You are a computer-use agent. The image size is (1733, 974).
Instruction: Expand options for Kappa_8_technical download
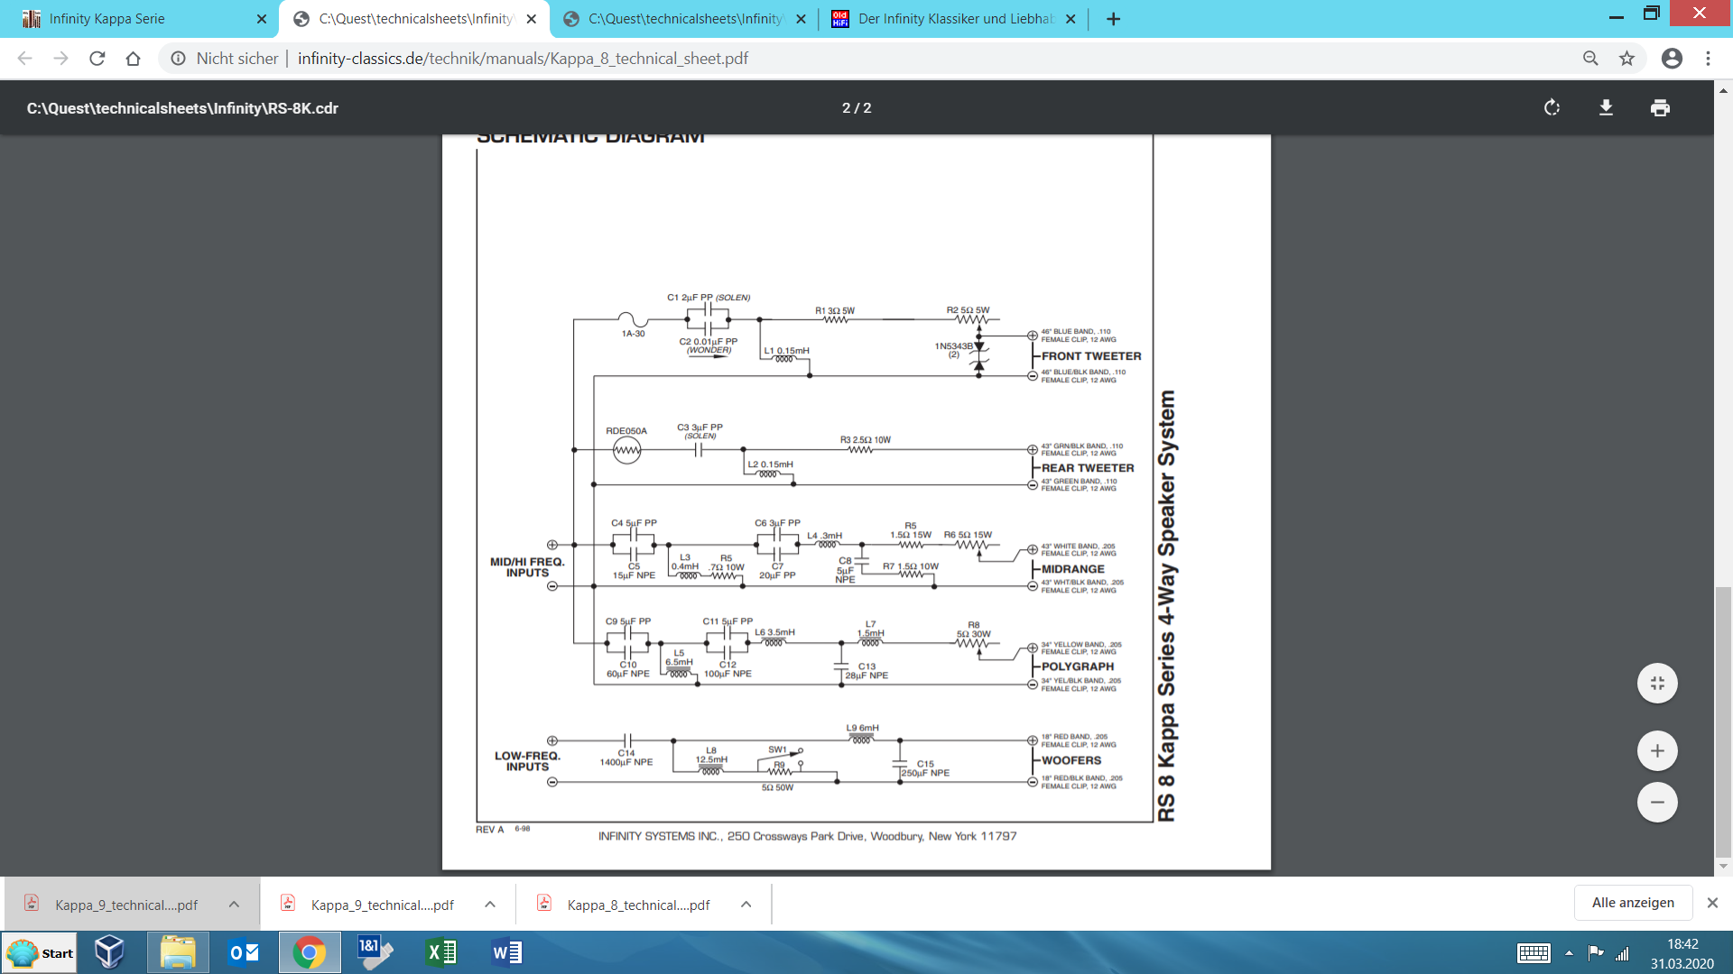[746, 905]
